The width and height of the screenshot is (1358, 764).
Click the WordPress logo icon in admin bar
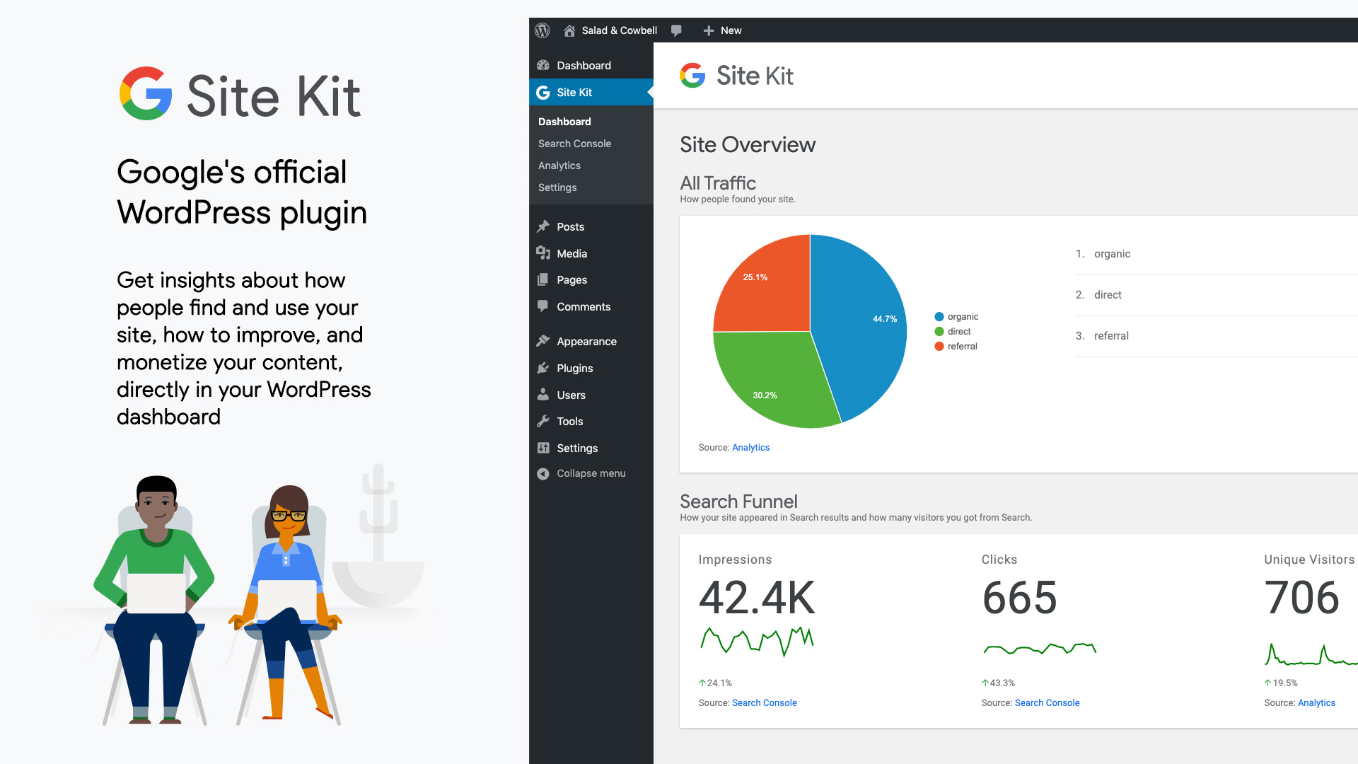pyautogui.click(x=542, y=30)
